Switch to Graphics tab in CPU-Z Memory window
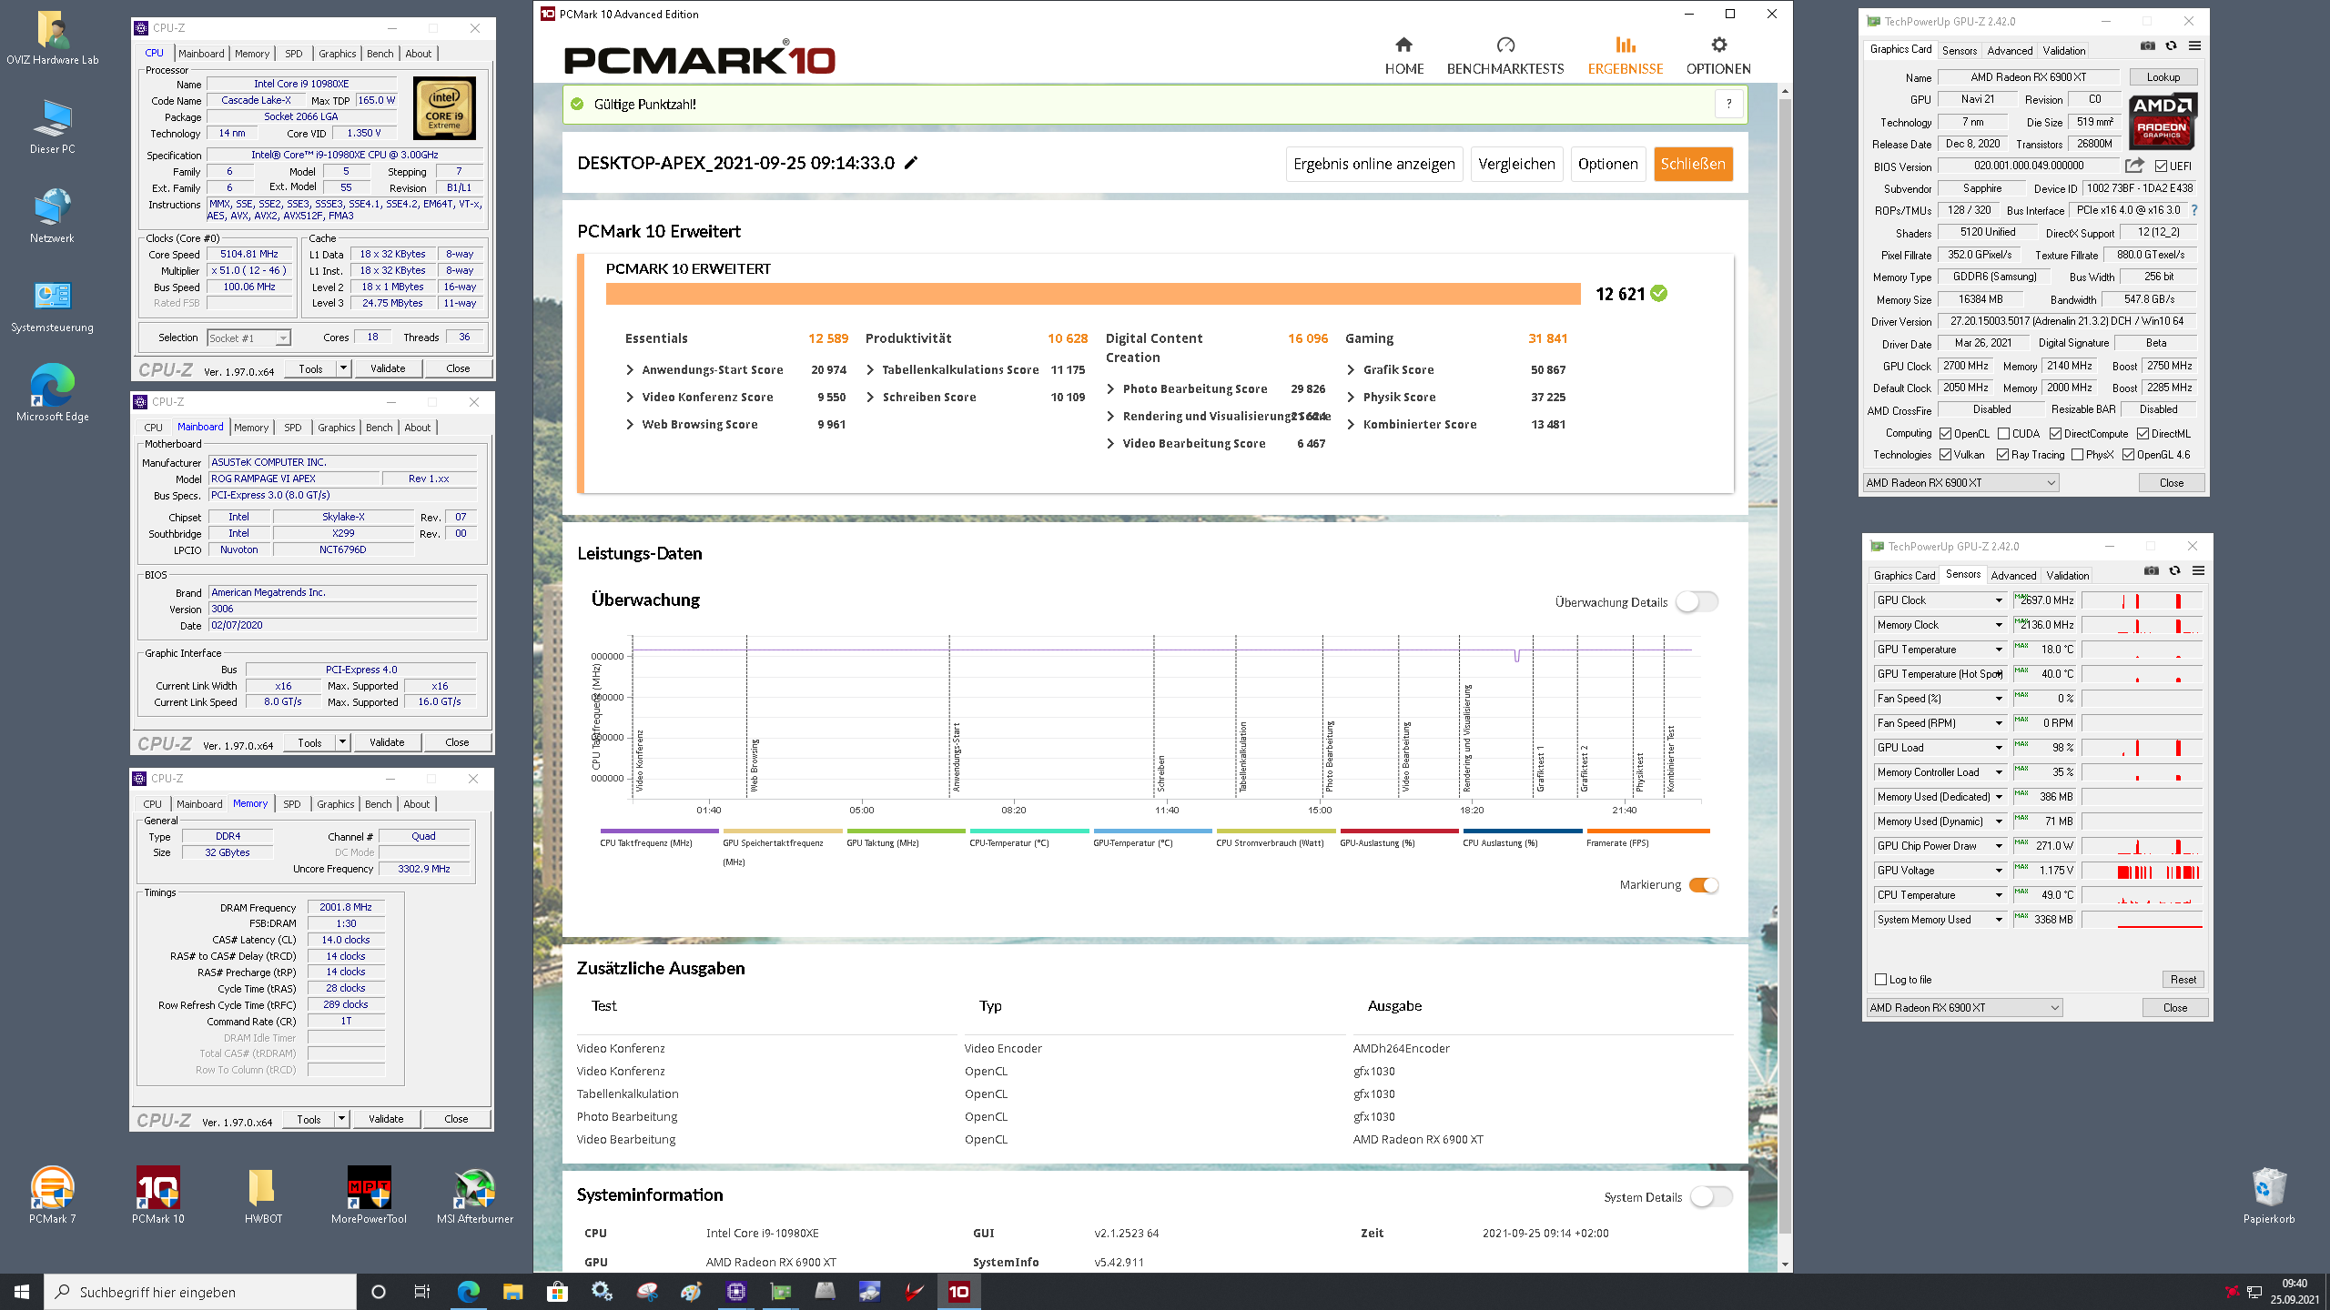 point(335,804)
